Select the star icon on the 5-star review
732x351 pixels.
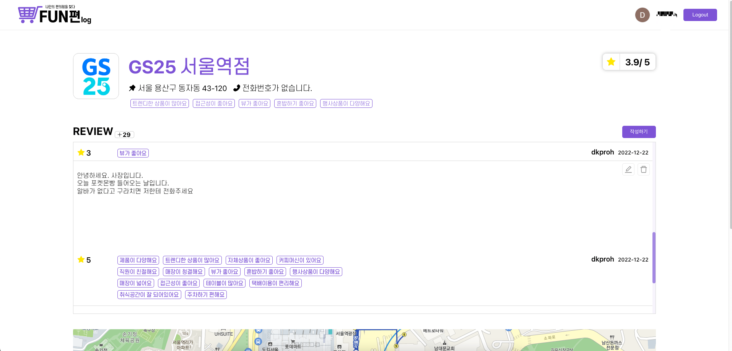(81, 260)
